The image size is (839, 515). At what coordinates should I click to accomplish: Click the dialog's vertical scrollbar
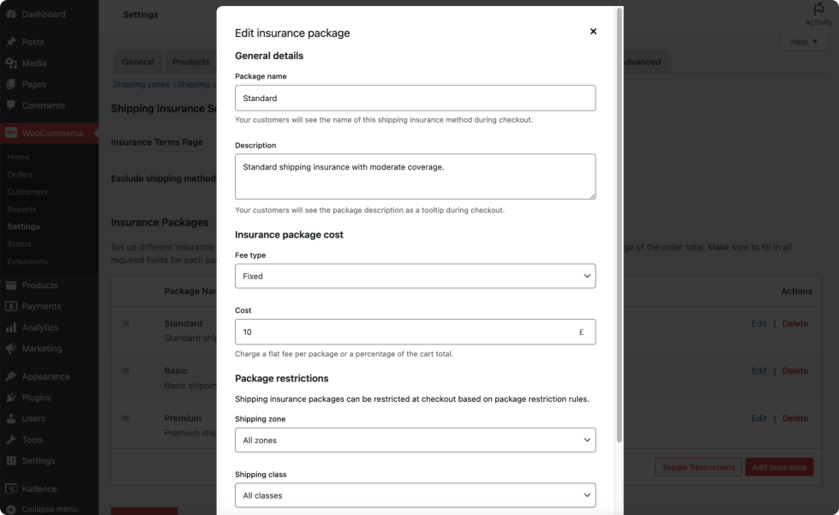tap(620, 223)
